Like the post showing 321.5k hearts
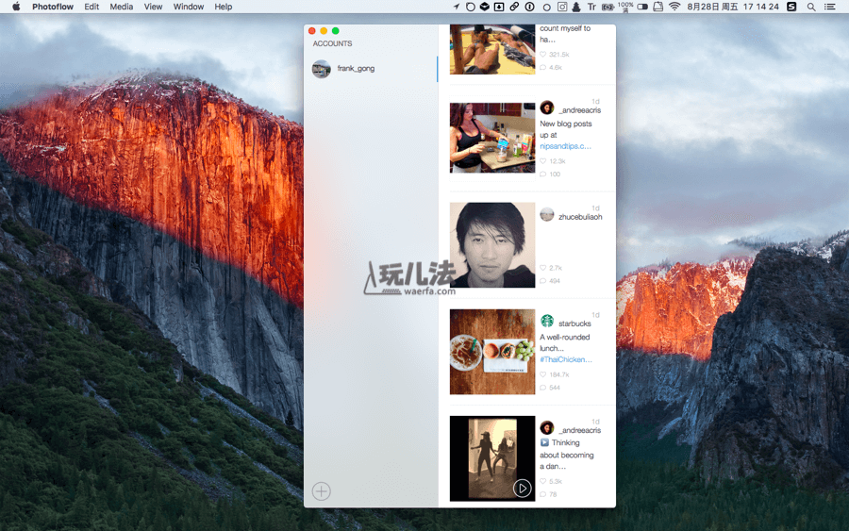 (x=543, y=55)
